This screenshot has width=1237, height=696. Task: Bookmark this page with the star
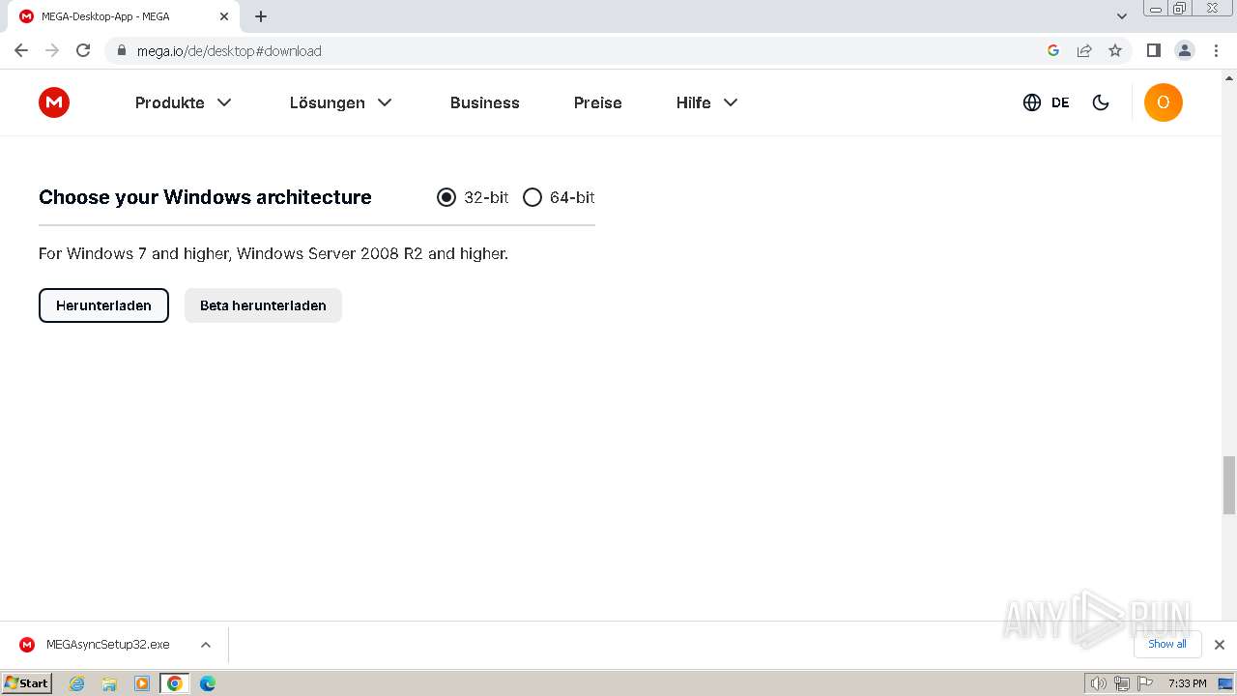pos(1115,50)
